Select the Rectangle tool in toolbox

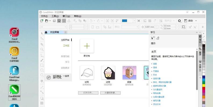pyautogui.click(x=42, y=65)
